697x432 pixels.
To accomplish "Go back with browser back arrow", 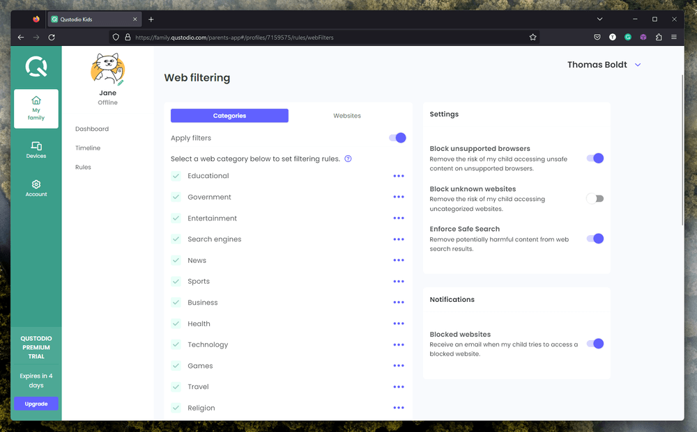I will click(21, 38).
